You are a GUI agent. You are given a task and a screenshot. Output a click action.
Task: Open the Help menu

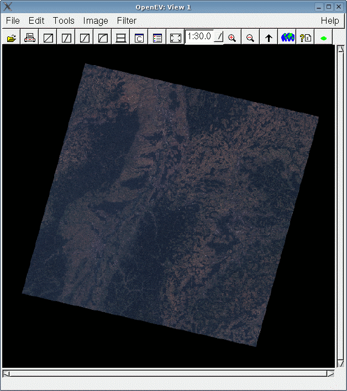point(330,20)
